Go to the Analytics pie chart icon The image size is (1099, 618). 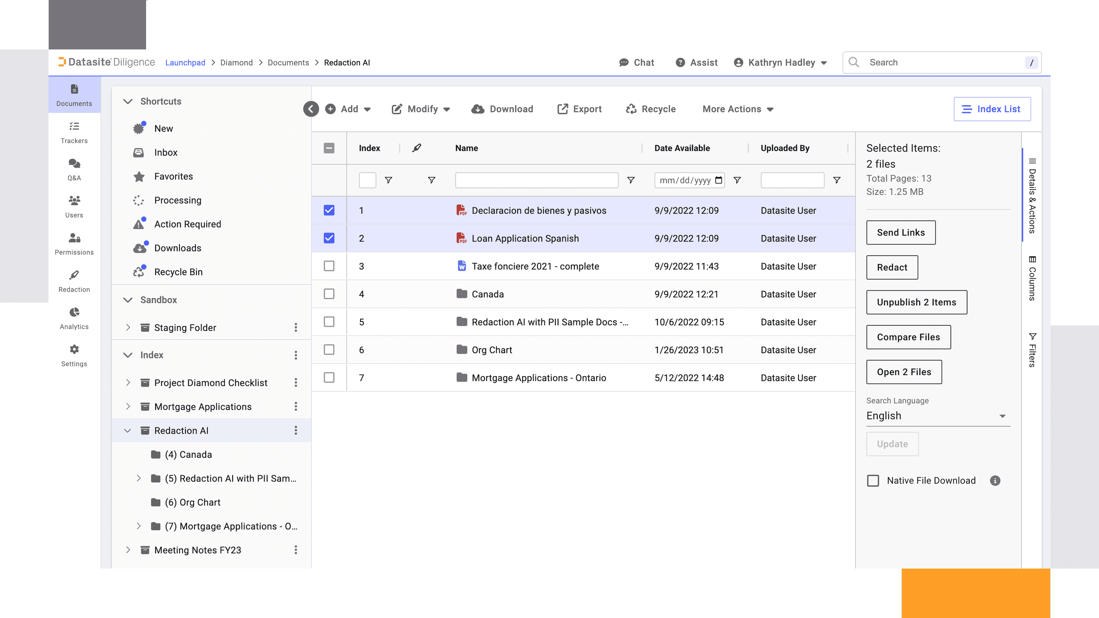coord(74,312)
